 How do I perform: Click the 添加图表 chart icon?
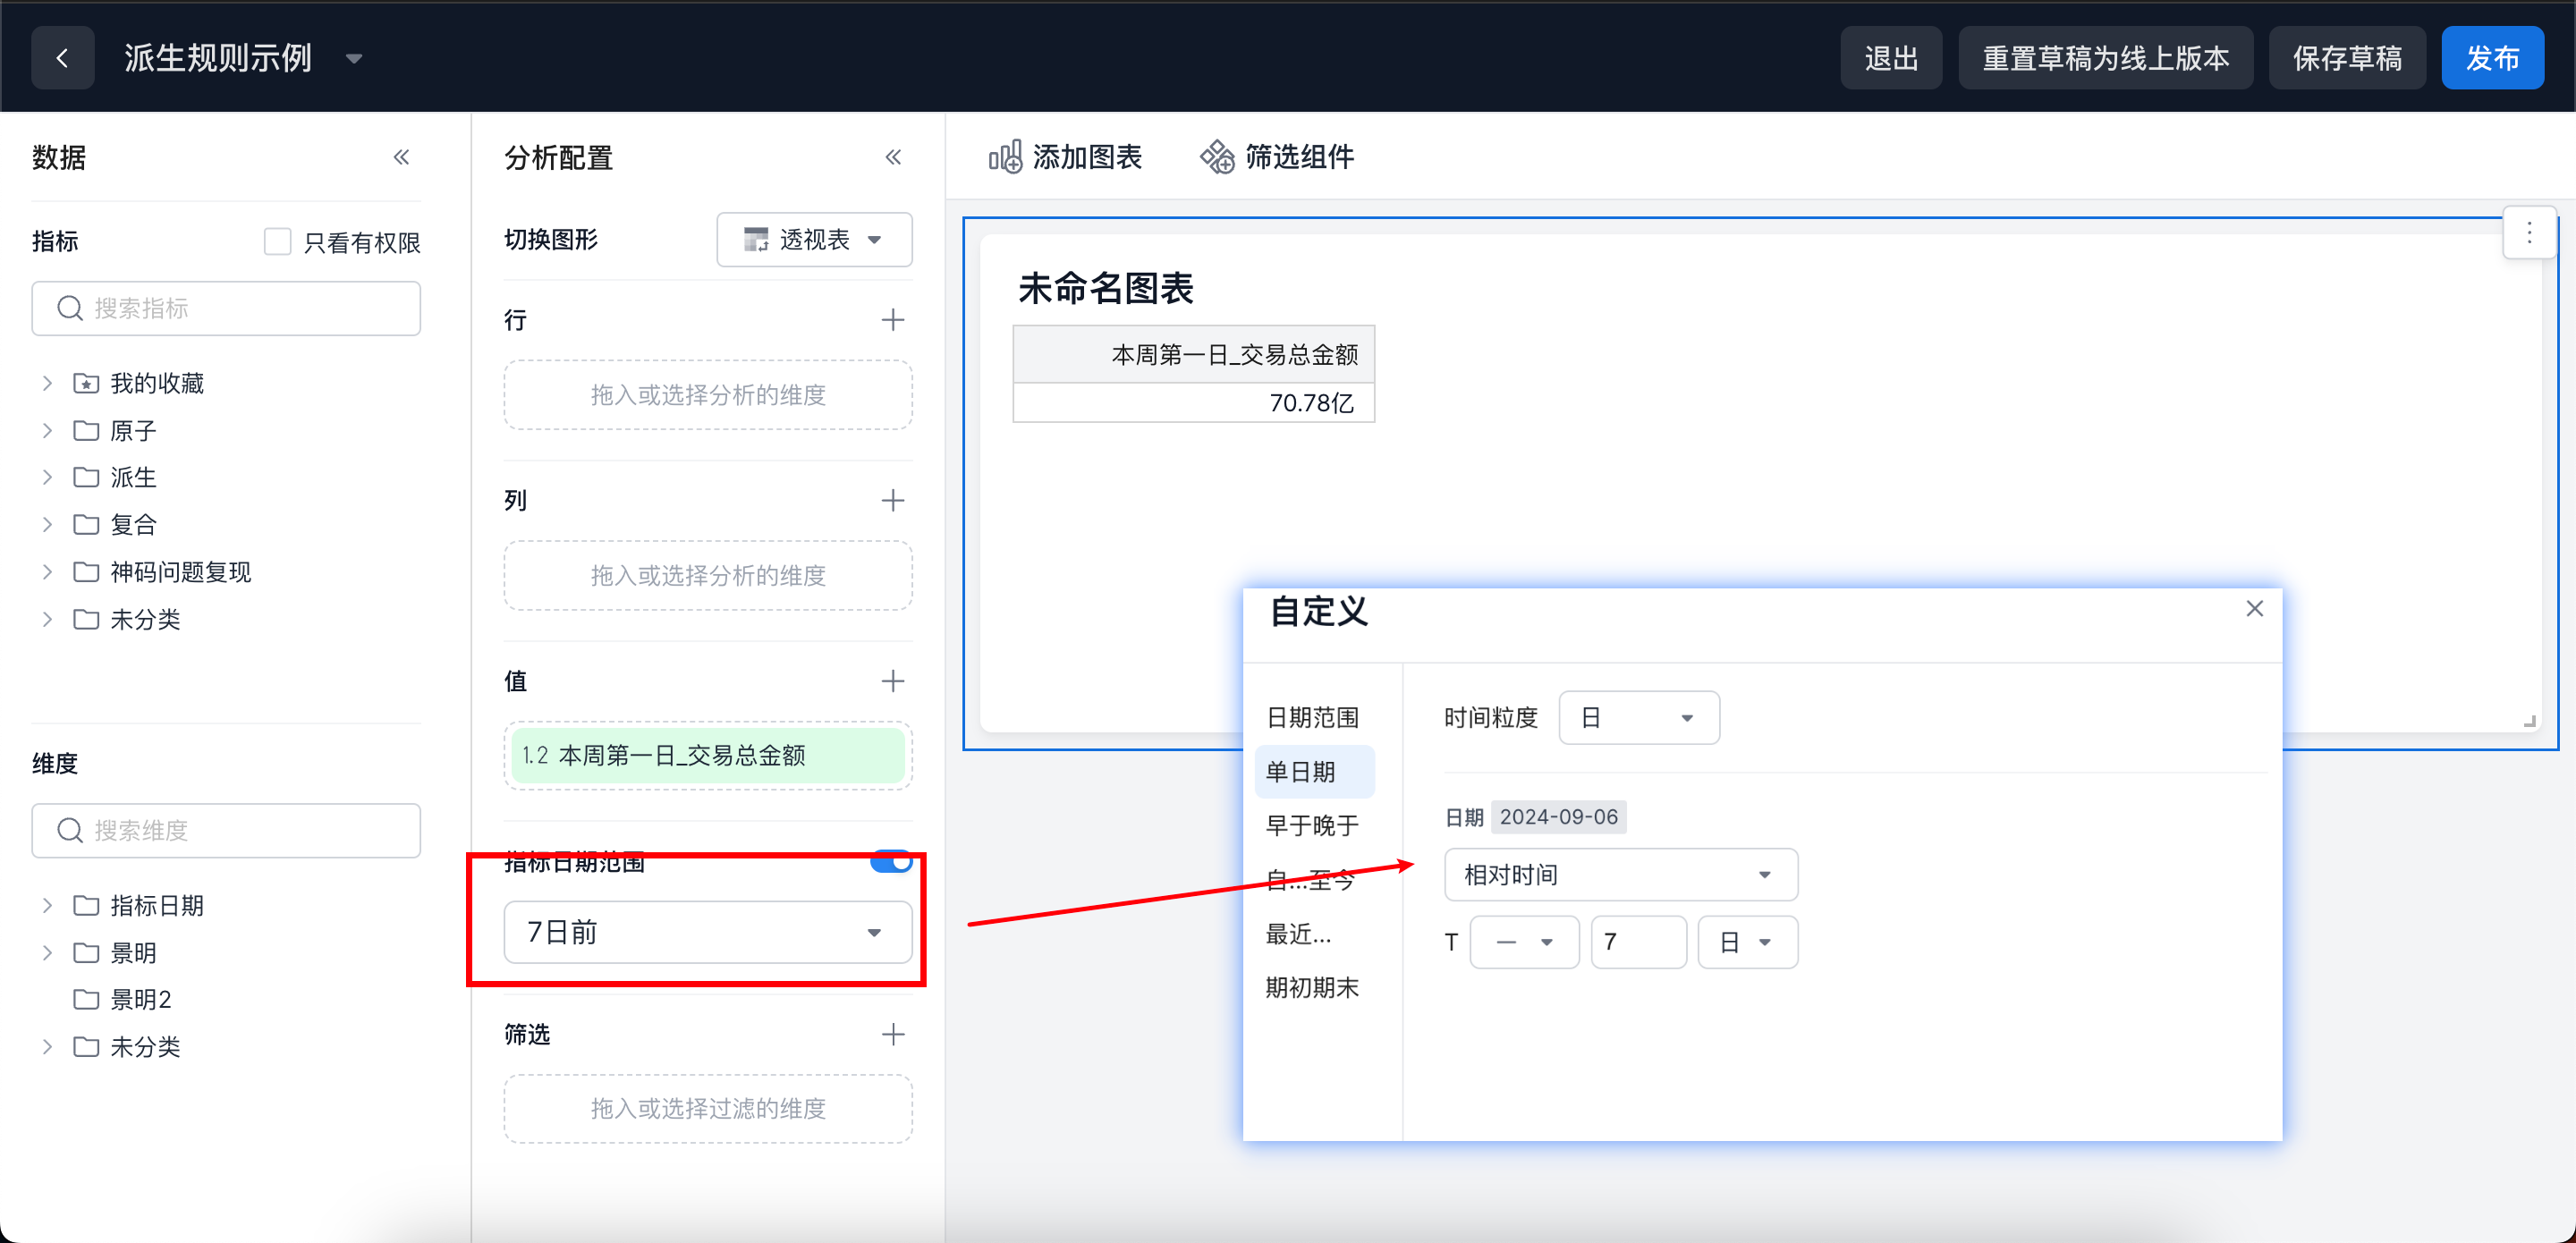(1005, 157)
